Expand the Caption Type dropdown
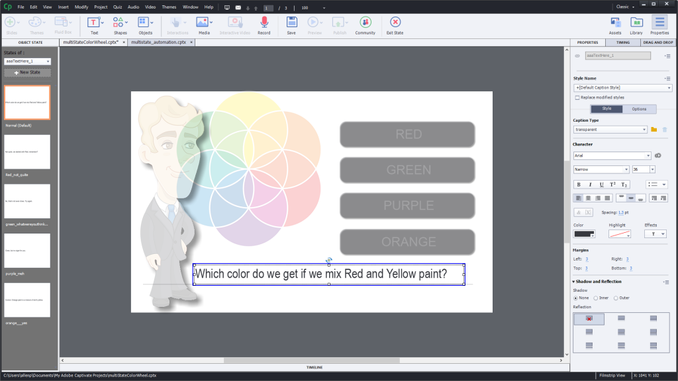This screenshot has height=381, width=678. click(x=610, y=130)
